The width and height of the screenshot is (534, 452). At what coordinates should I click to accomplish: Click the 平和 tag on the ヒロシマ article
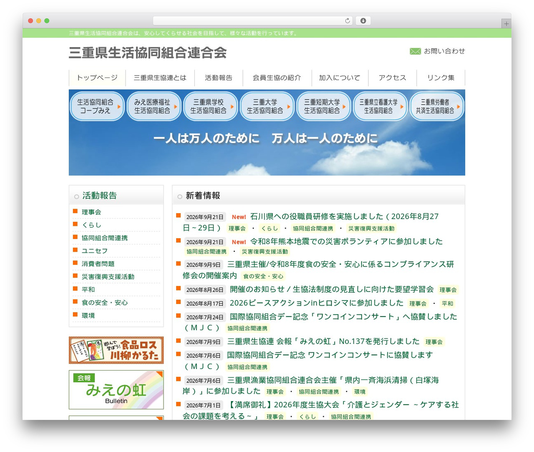(x=447, y=304)
